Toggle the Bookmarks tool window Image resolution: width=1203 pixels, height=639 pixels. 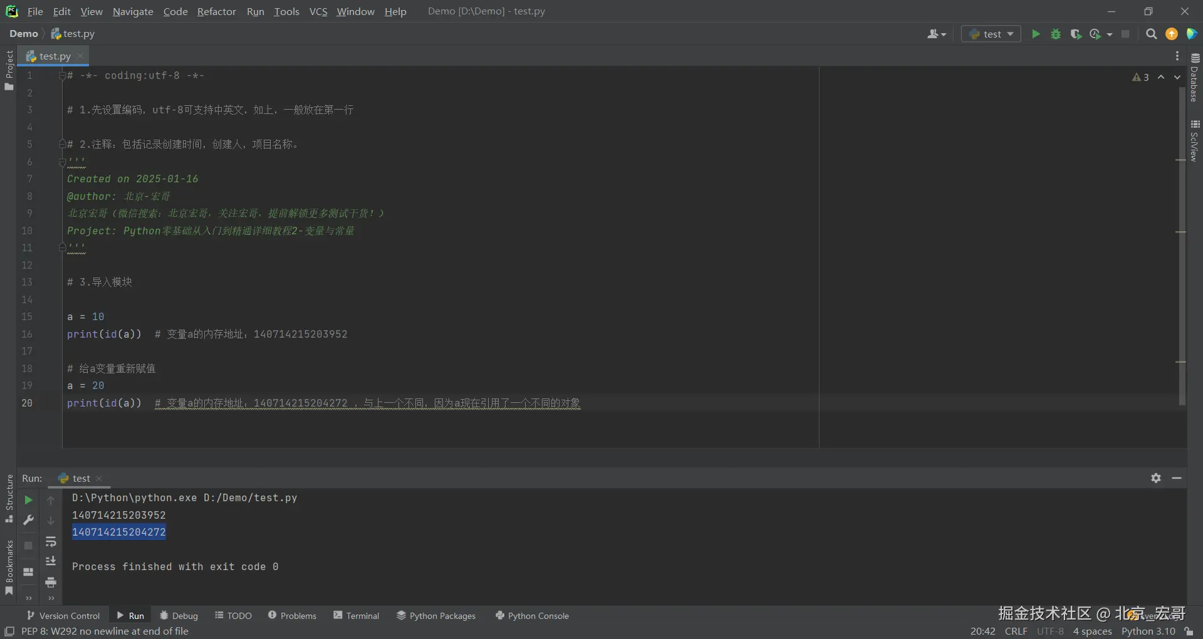click(9, 568)
